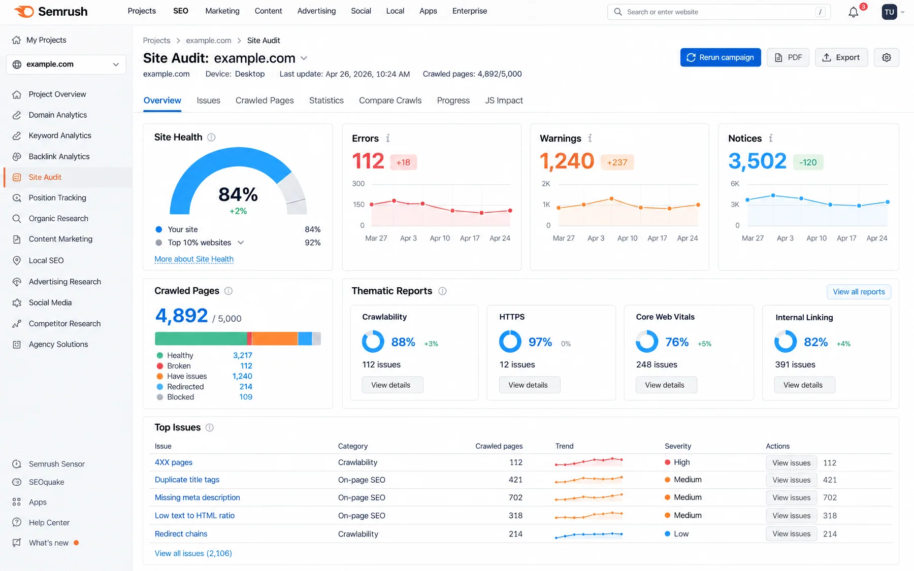The width and height of the screenshot is (914, 571).
Task: Expand the example.com project selector
Action: coord(66,64)
